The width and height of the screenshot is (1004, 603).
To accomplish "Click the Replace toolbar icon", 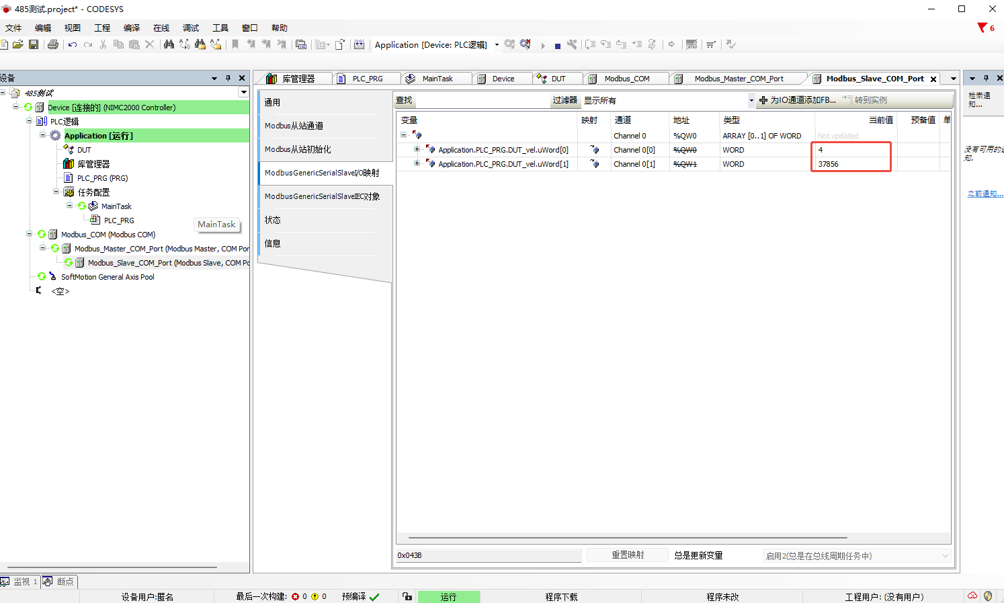I will [x=185, y=44].
